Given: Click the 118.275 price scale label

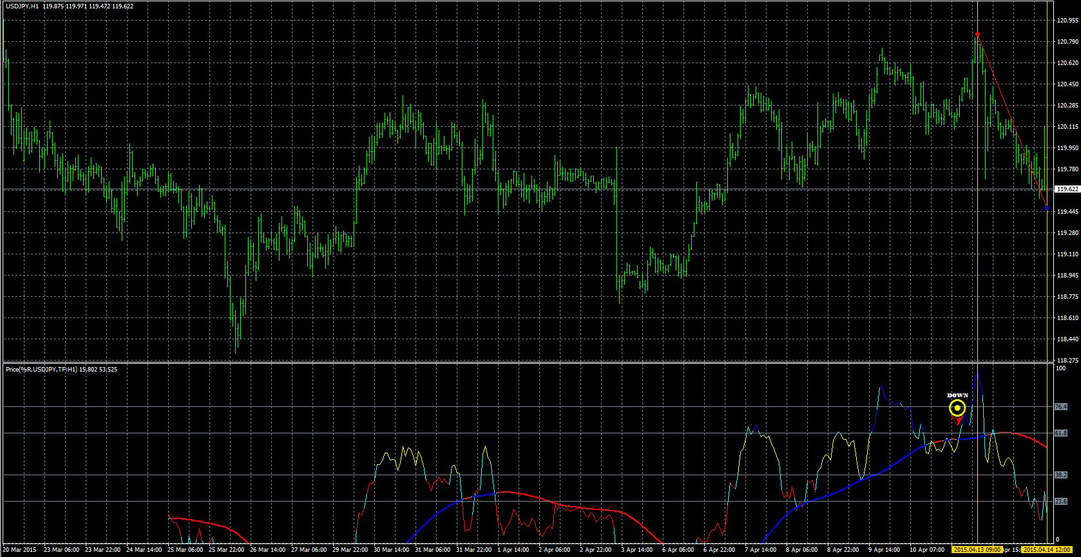Looking at the screenshot, I should [1067, 360].
